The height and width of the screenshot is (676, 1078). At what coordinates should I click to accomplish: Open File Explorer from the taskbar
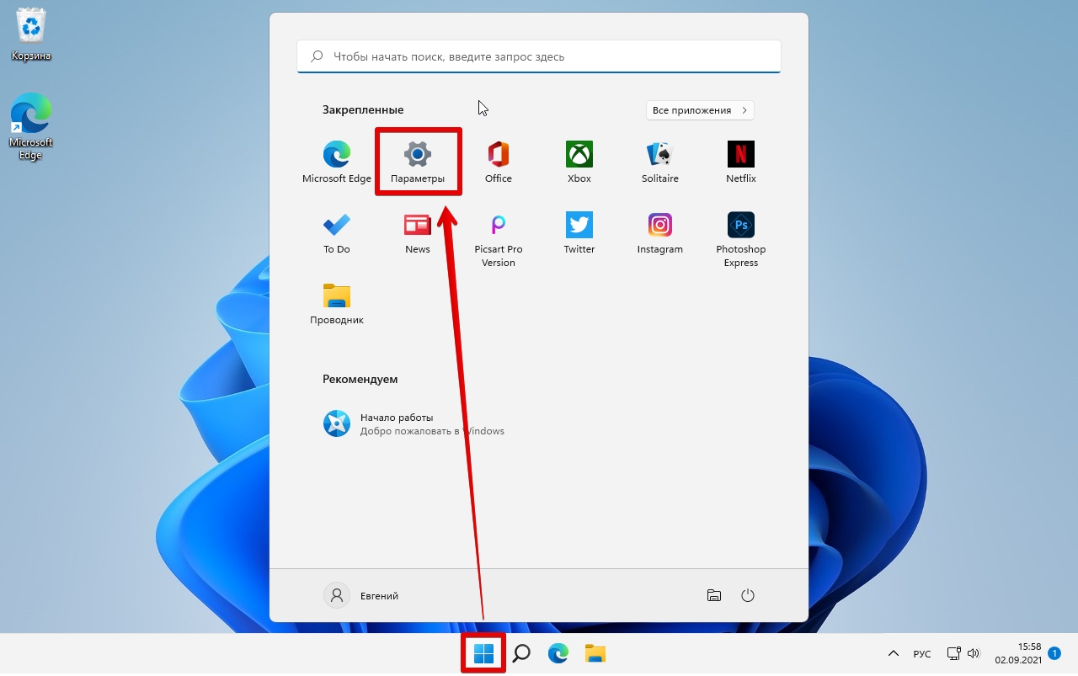[595, 653]
